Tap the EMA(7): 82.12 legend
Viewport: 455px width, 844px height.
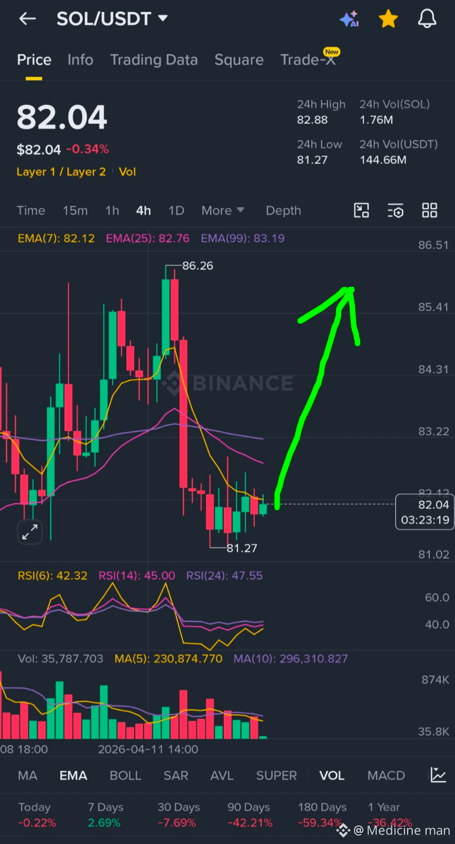pos(56,238)
